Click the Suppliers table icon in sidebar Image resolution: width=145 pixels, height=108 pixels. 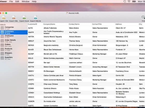(x=2, y=58)
